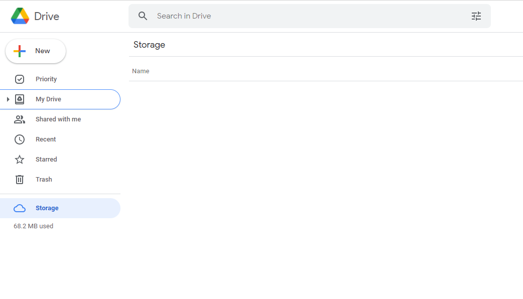
Task: Go to Shared with me text label
Action: point(58,119)
